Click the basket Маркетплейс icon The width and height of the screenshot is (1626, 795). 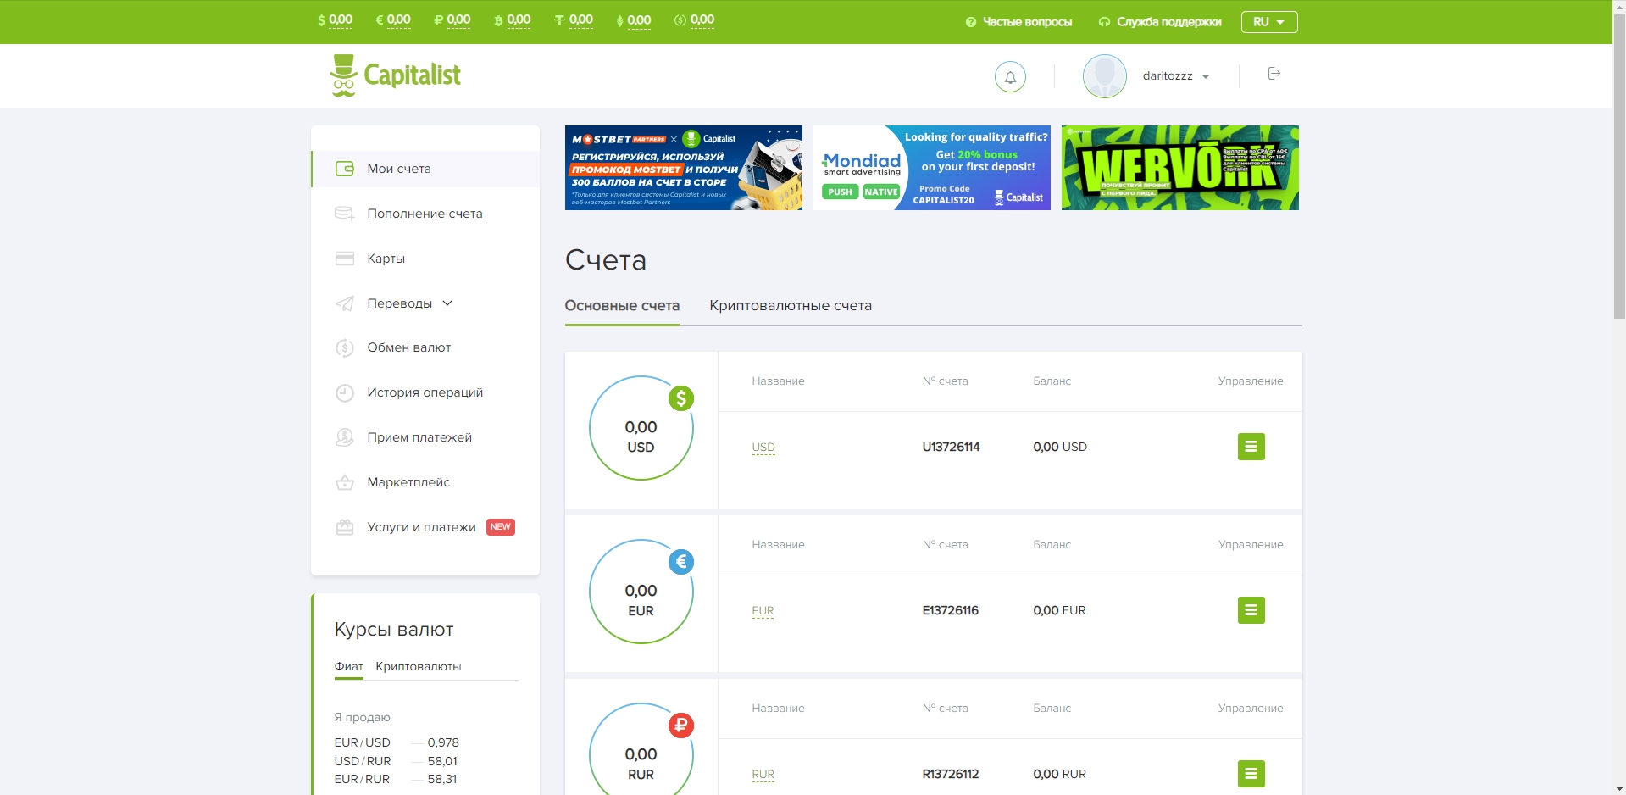[345, 482]
